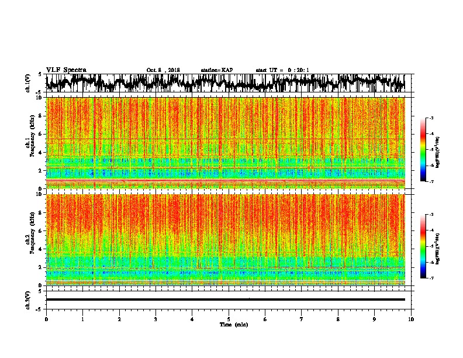
Task: Click inside the ch.2 frequency spectrogram
Action: click(226, 240)
